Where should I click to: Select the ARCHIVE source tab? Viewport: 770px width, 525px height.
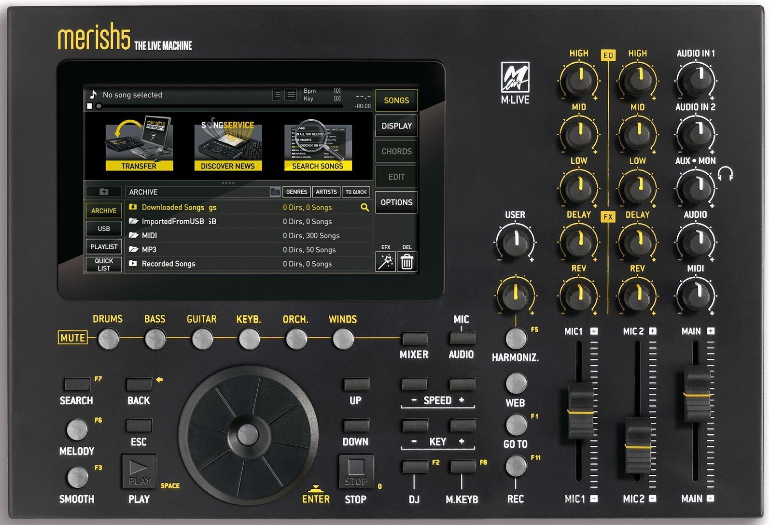pos(104,211)
